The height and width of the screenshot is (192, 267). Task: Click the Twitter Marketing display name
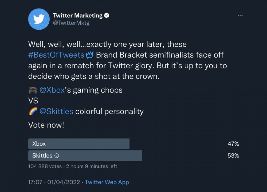pyautogui.click(x=78, y=15)
